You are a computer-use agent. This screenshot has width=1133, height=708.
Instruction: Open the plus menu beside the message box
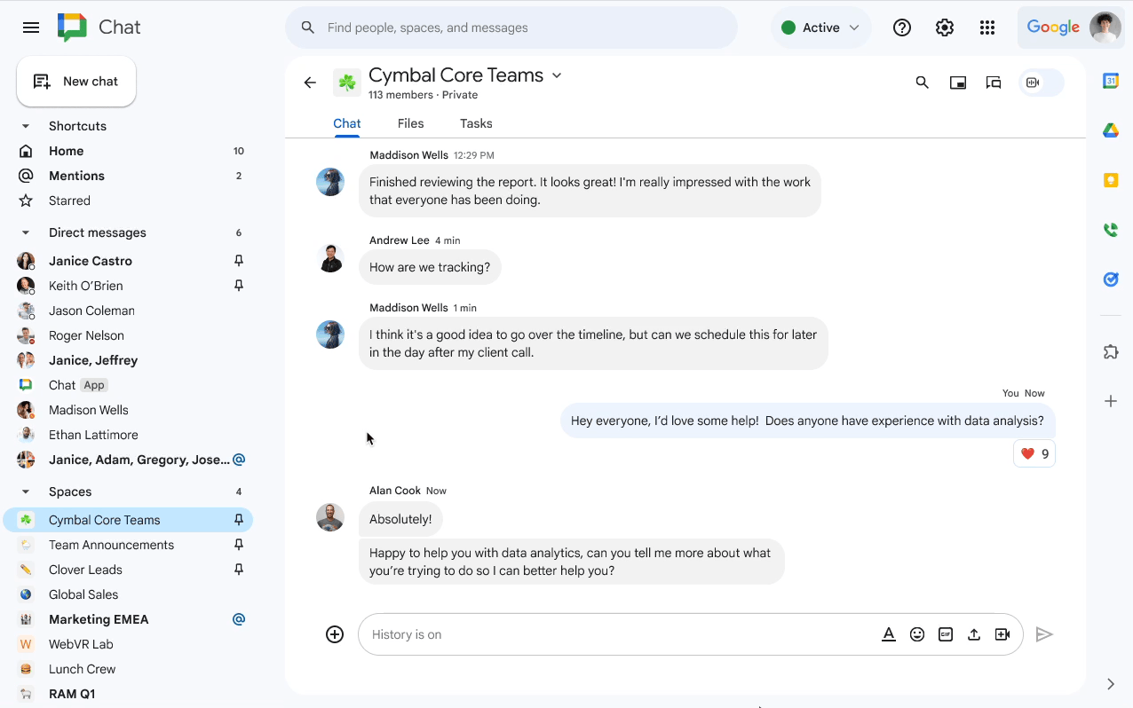click(x=335, y=634)
